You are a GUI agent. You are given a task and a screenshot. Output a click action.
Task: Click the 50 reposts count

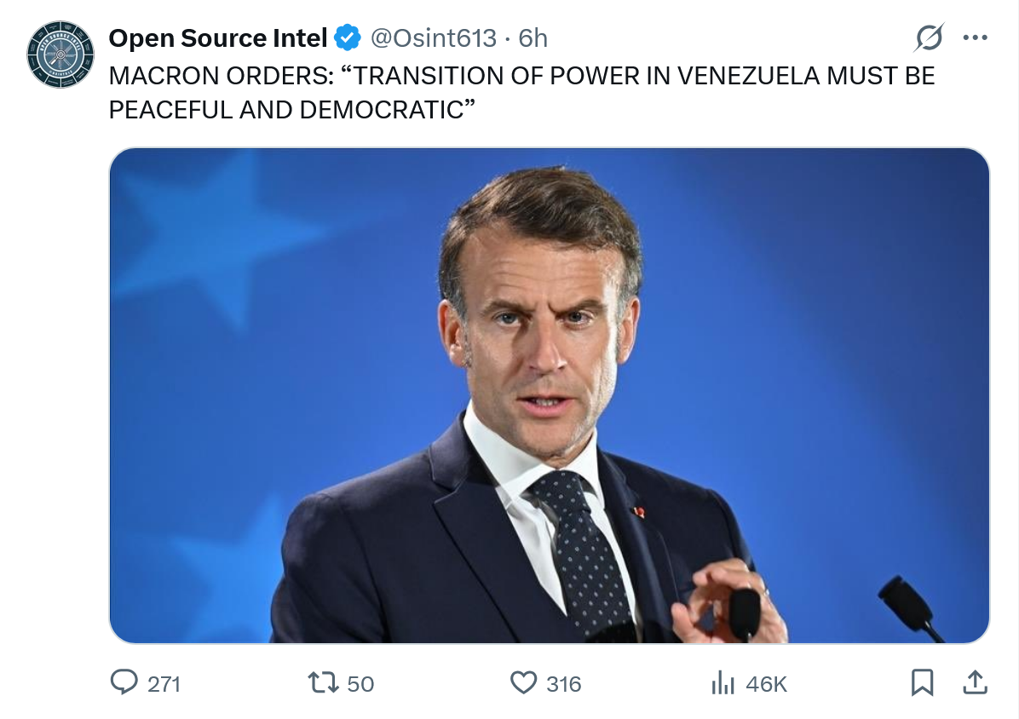click(360, 683)
